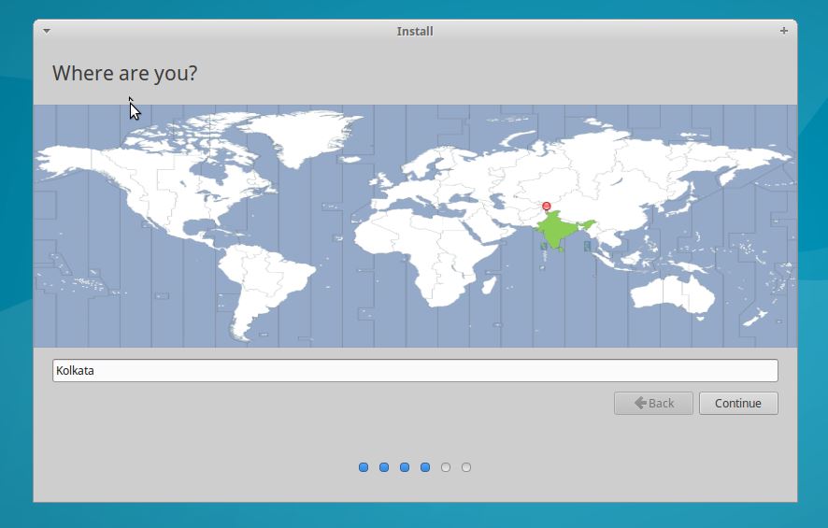Click the plus maximize icon in title bar
Viewport: 828px width, 528px height.
click(784, 31)
